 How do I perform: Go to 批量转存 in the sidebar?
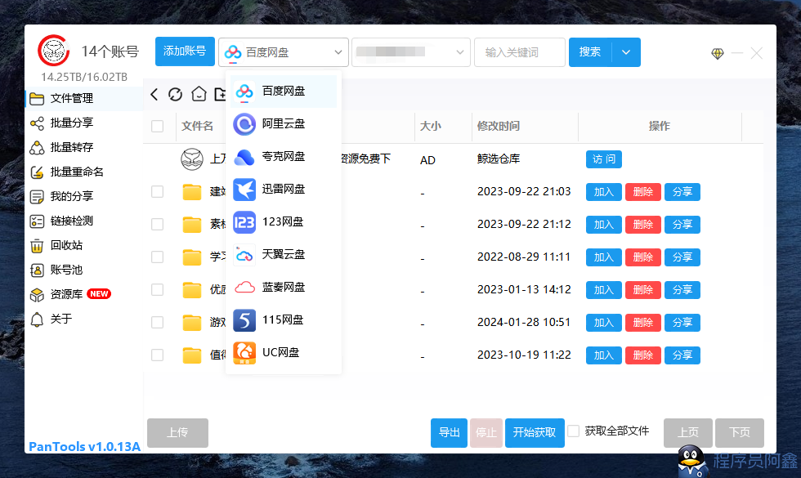(x=84, y=148)
